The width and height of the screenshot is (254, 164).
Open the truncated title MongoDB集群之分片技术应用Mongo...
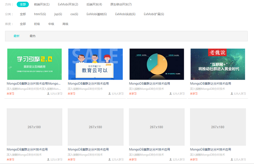point(33,83)
